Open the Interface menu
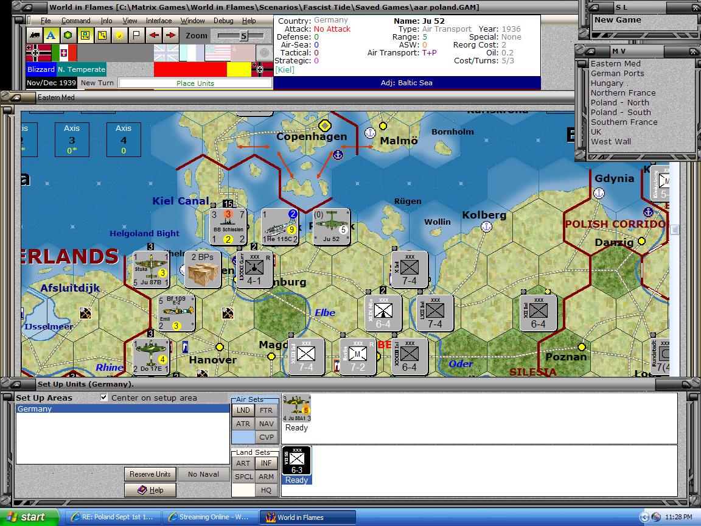Screen dimensions: 701x526 tap(159, 21)
